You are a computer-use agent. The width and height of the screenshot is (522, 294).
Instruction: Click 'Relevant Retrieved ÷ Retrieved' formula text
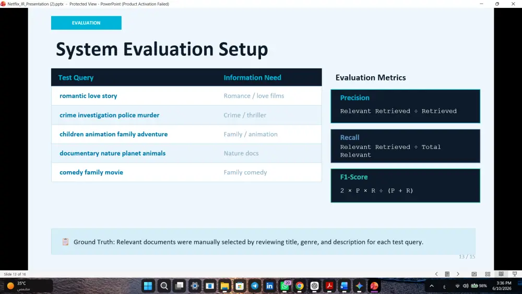(398, 111)
